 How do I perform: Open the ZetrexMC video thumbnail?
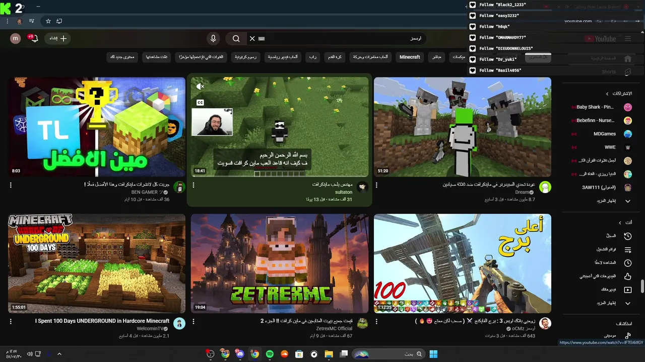click(280, 263)
